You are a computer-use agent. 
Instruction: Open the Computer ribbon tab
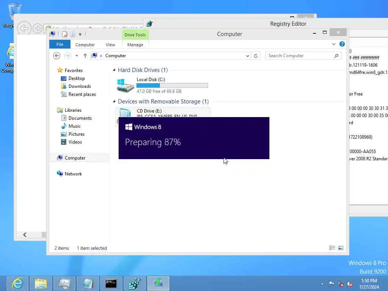pos(85,45)
